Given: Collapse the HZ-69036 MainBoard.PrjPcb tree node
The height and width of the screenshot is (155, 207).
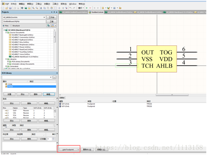Looking at the screenshot, I should (4, 30).
